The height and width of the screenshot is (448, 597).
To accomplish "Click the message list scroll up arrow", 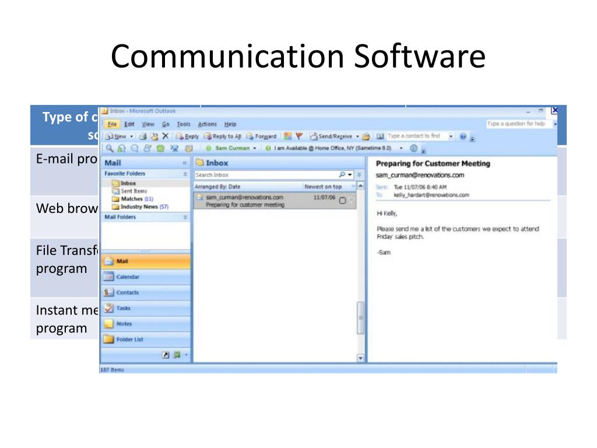I will 360,186.
